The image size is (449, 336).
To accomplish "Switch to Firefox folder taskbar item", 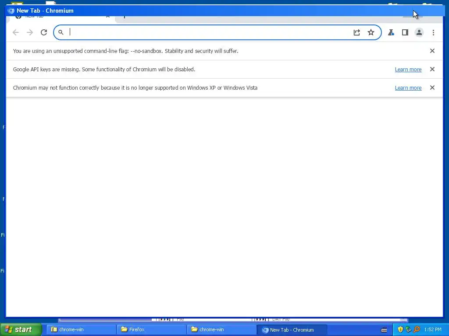I will (151, 329).
